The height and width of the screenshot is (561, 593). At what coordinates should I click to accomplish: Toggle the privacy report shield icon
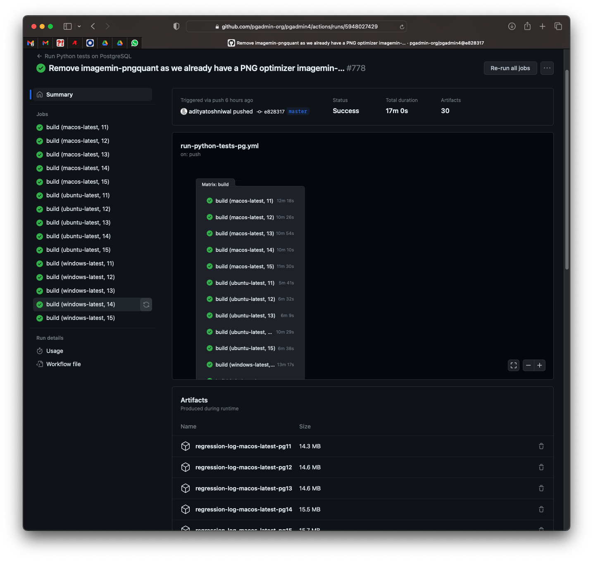(176, 26)
